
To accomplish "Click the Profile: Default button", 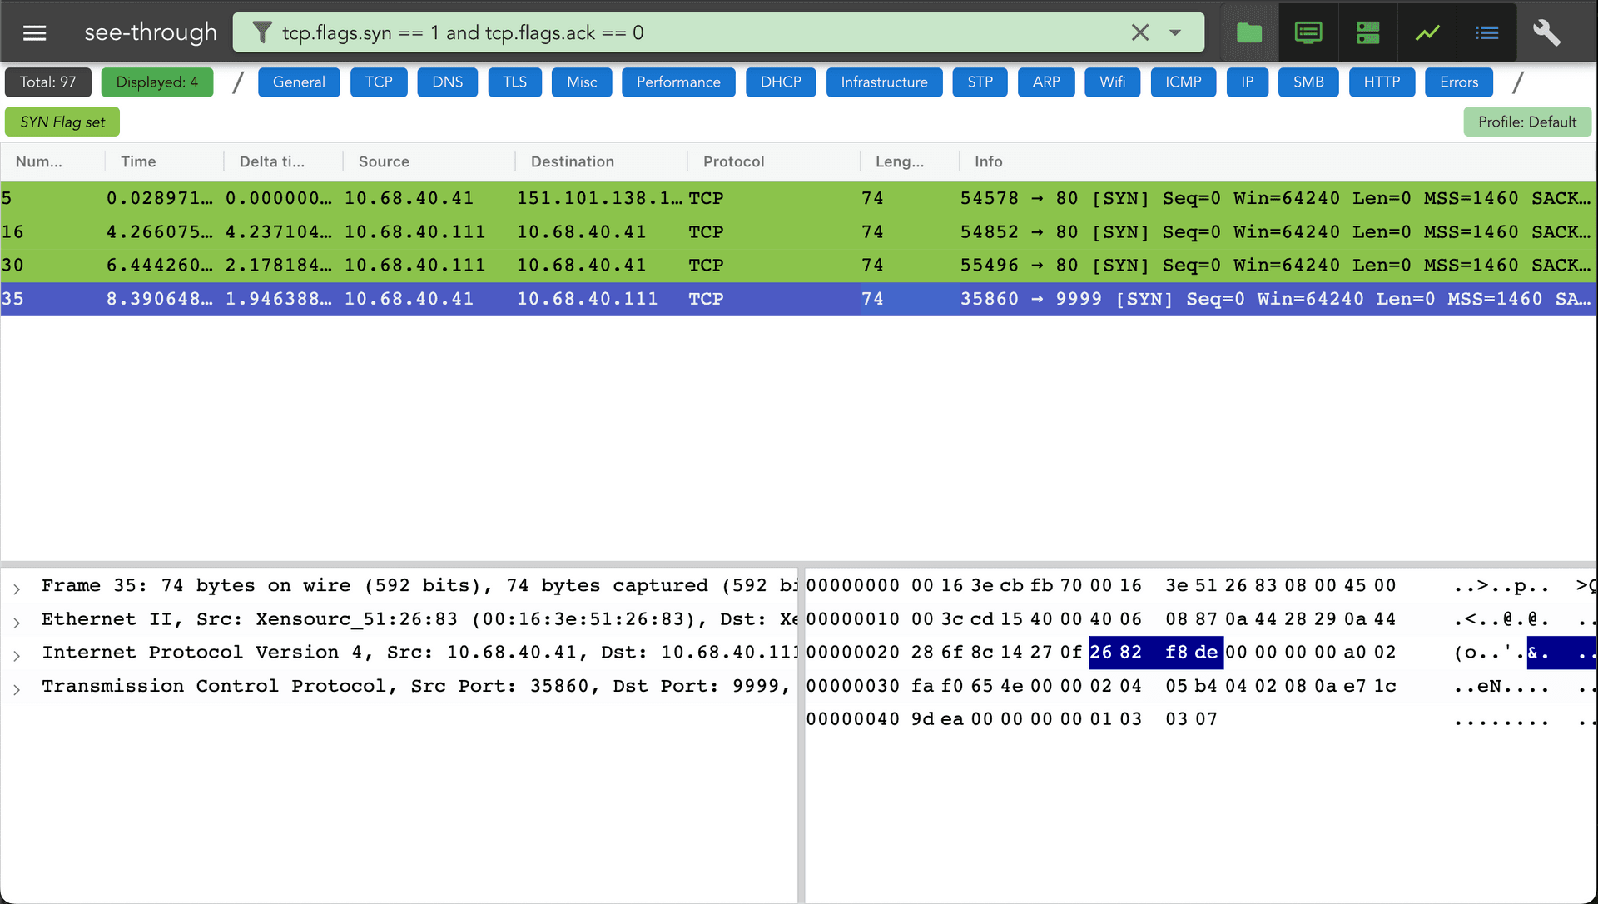I will point(1527,122).
